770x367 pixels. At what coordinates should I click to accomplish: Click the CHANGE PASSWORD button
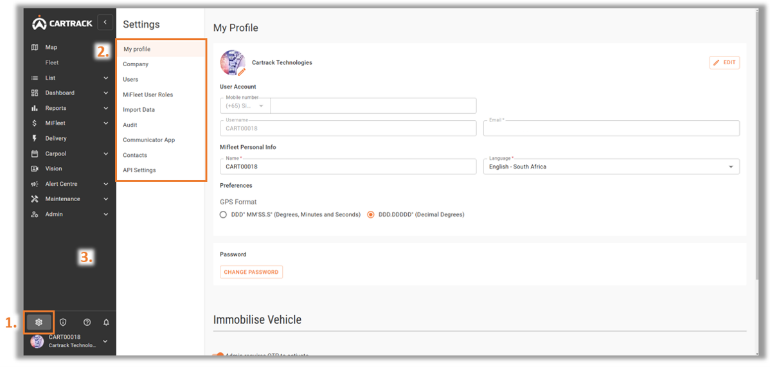tap(251, 272)
